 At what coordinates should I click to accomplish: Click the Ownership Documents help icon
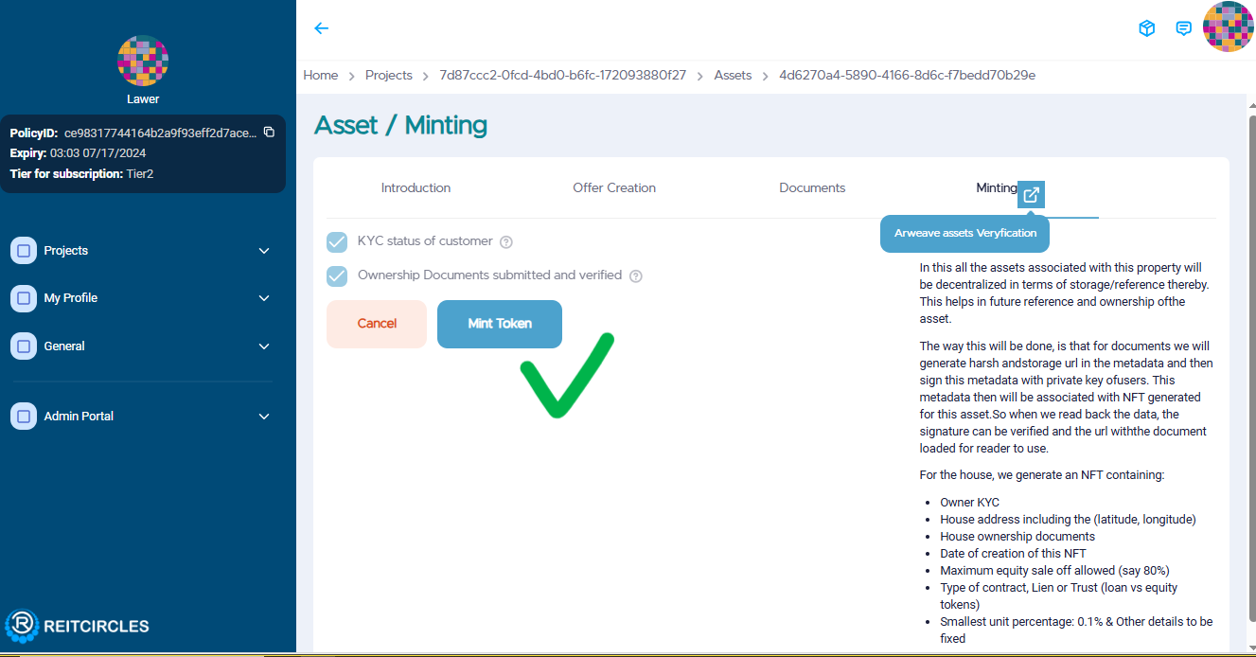pyautogui.click(x=636, y=276)
